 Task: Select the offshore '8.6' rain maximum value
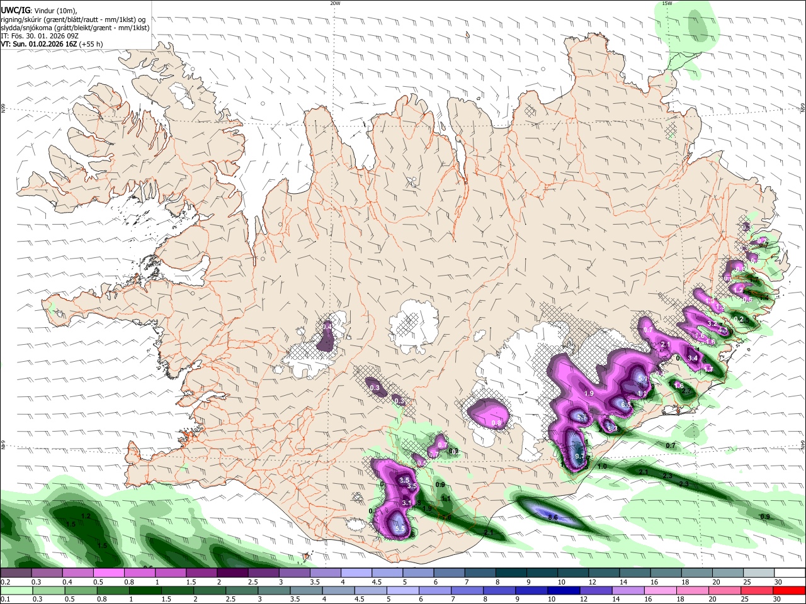[553, 517]
